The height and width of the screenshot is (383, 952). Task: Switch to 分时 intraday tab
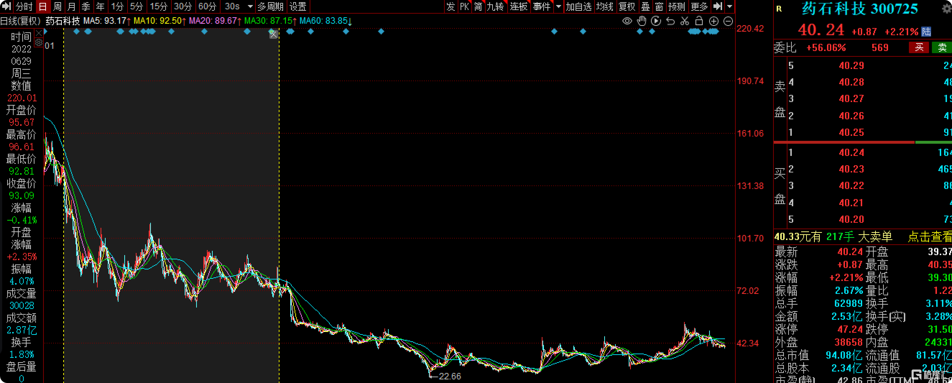pos(24,7)
